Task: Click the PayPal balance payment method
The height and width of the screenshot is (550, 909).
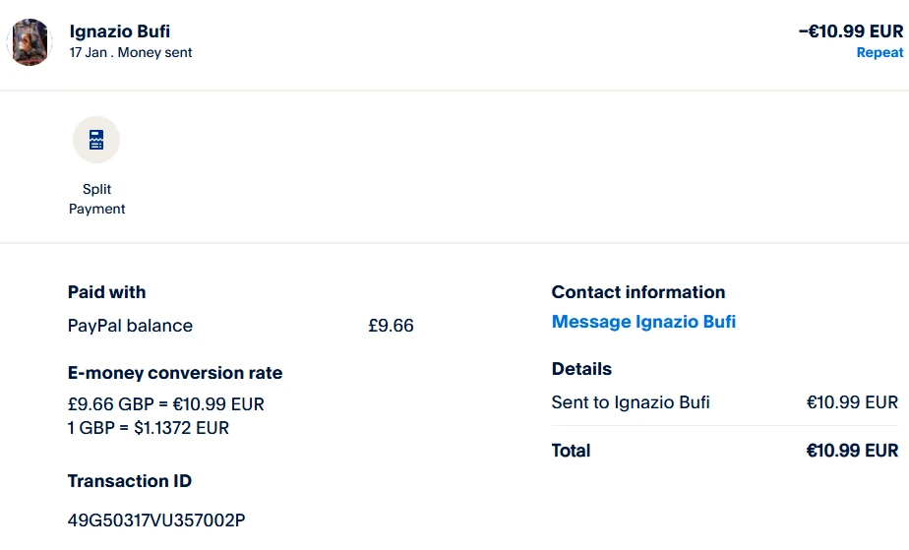Action: pyautogui.click(x=130, y=326)
